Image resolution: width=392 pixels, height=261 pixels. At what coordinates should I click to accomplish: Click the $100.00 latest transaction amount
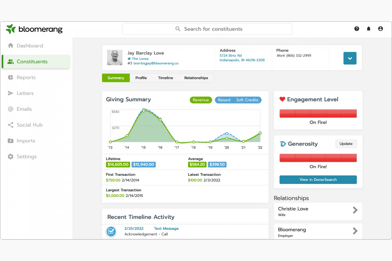(x=195, y=180)
